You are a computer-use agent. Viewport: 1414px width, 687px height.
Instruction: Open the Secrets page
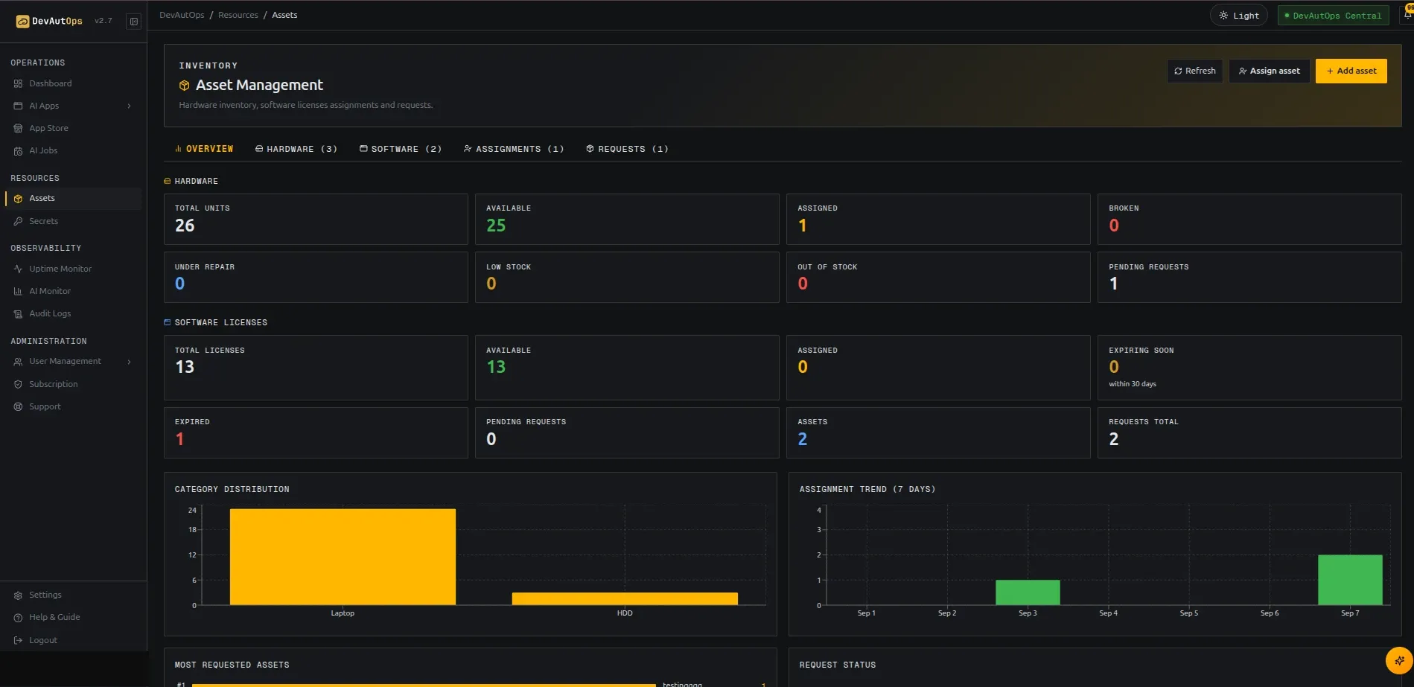pos(43,221)
